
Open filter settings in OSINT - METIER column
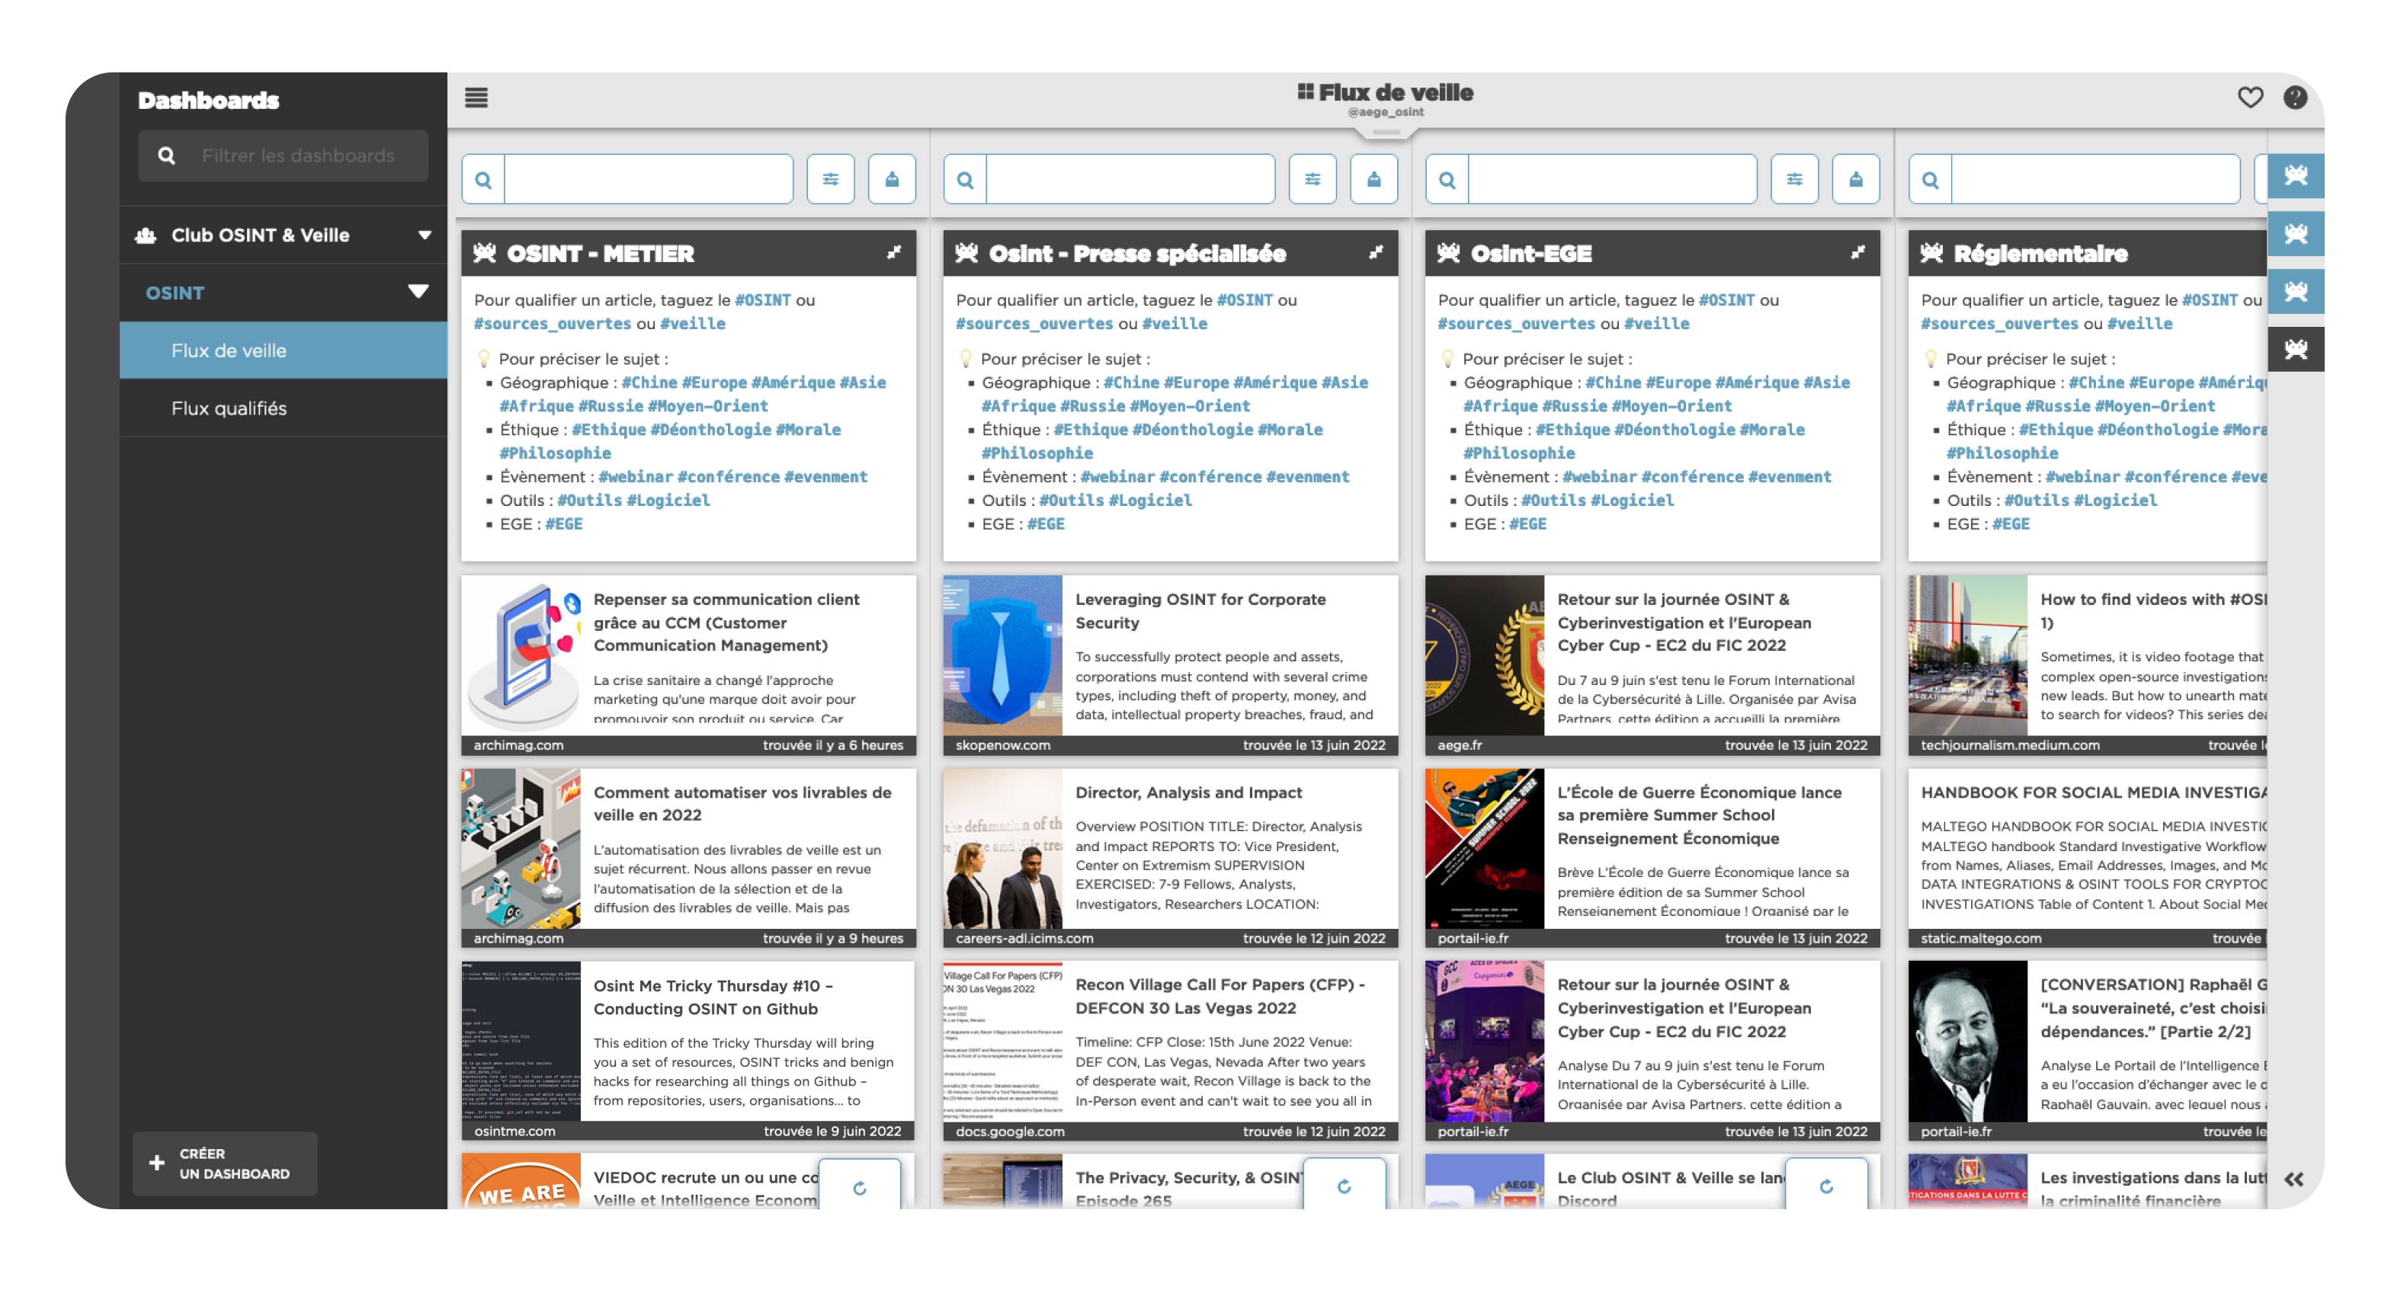(x=830, y=179)
